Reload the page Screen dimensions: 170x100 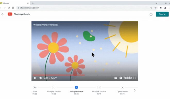click(x=9, y=8)
